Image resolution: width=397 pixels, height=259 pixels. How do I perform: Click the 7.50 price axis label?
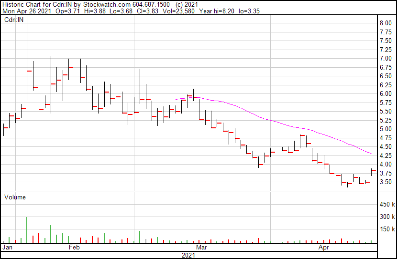pyautogui.click(x=386, y=41)
